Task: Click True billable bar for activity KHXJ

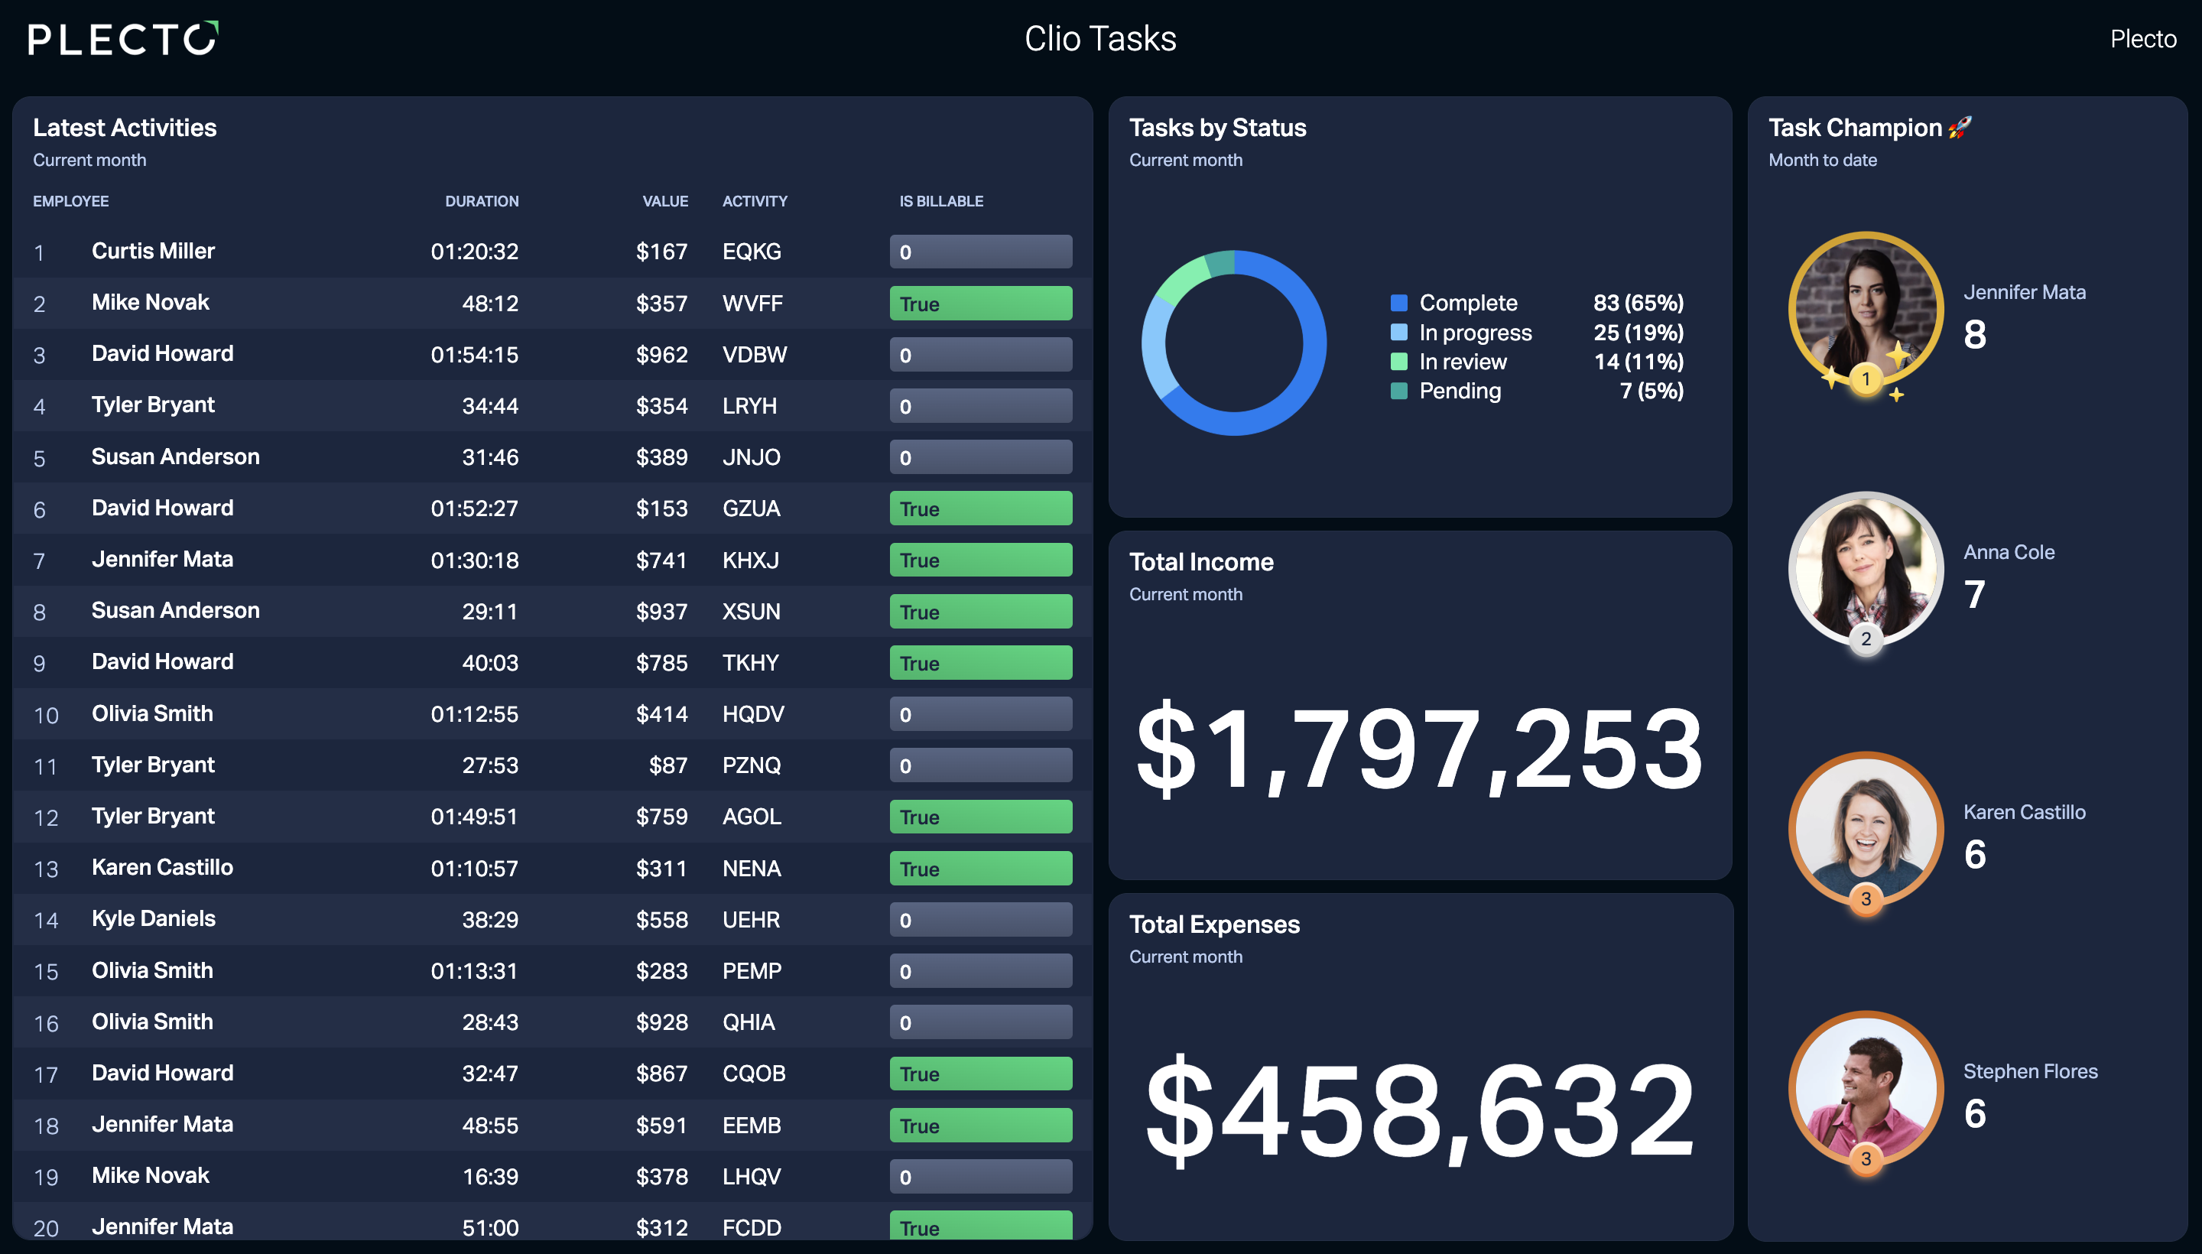Action: point(980,560)
